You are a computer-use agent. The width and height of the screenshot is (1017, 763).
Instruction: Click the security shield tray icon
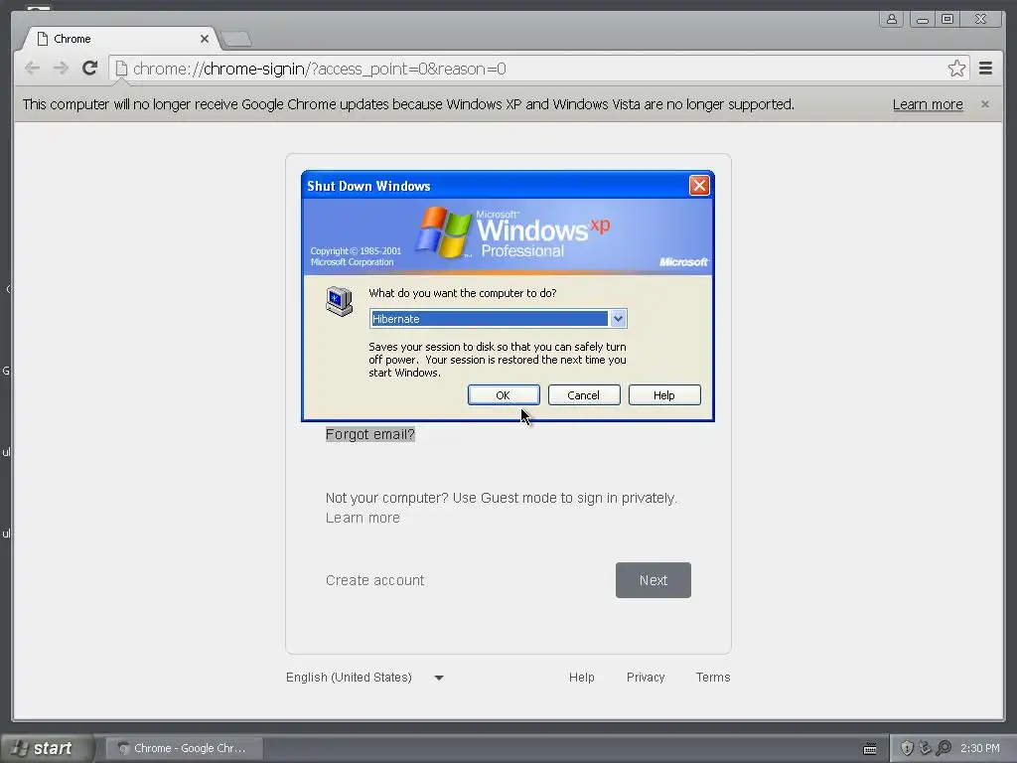pos(907,748)
